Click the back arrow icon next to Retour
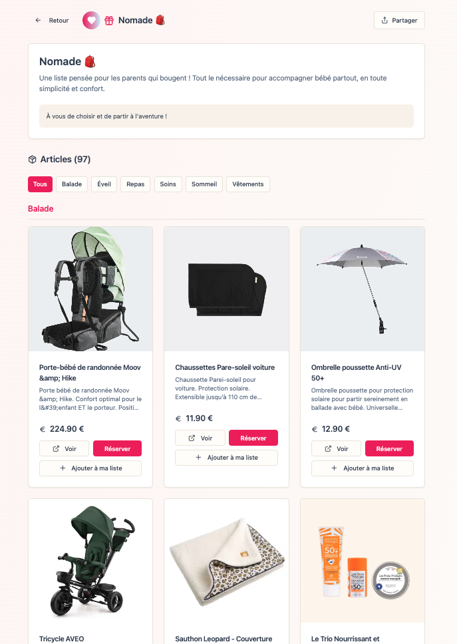457x644 pixels. point(38,20)
